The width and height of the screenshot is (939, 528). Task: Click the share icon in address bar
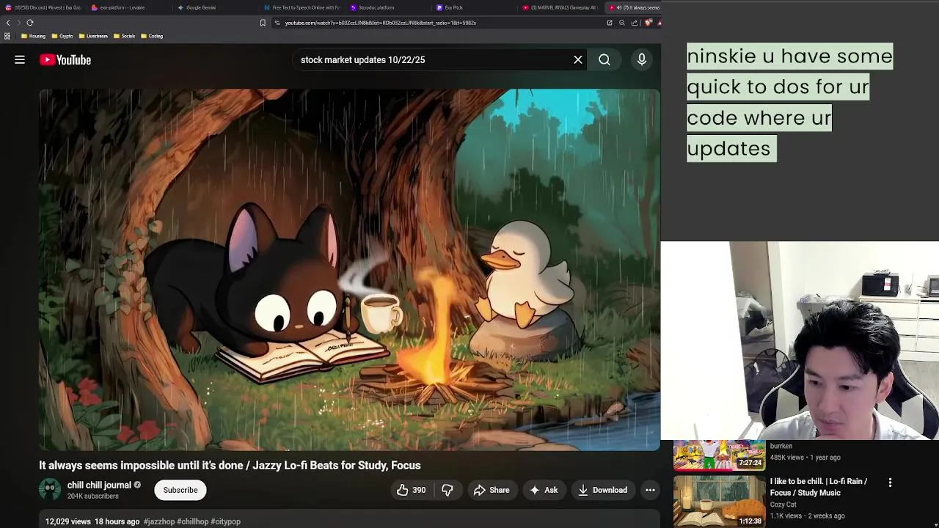[x=635, y=23]
